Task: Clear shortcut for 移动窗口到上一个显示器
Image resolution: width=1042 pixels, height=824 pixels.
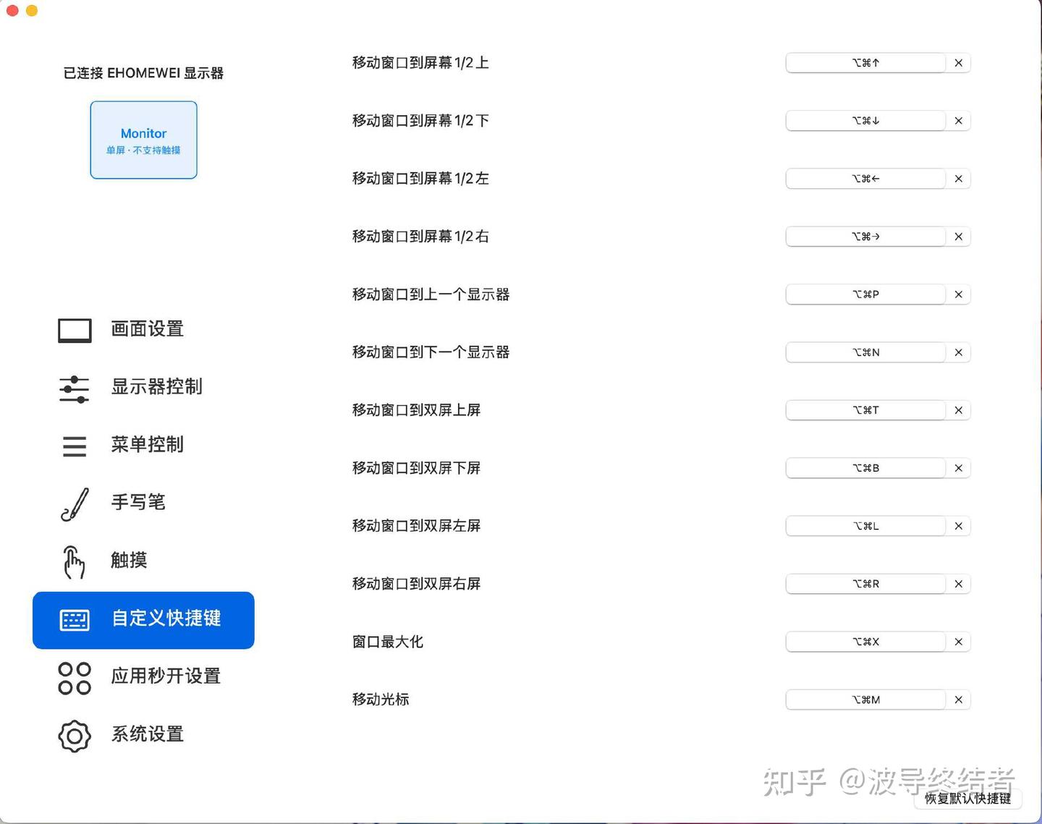Action: click(958, 294)
